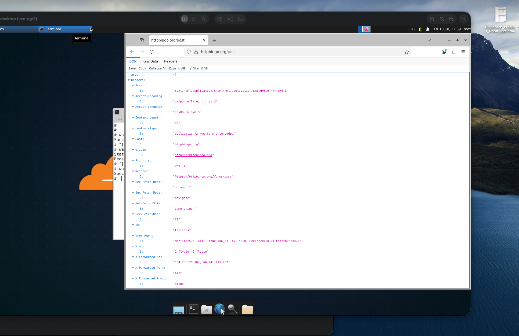Click Expand All in the JSON viewer
Image resolution: width=519 pixels, height=336 pixels.
[177, 68]
